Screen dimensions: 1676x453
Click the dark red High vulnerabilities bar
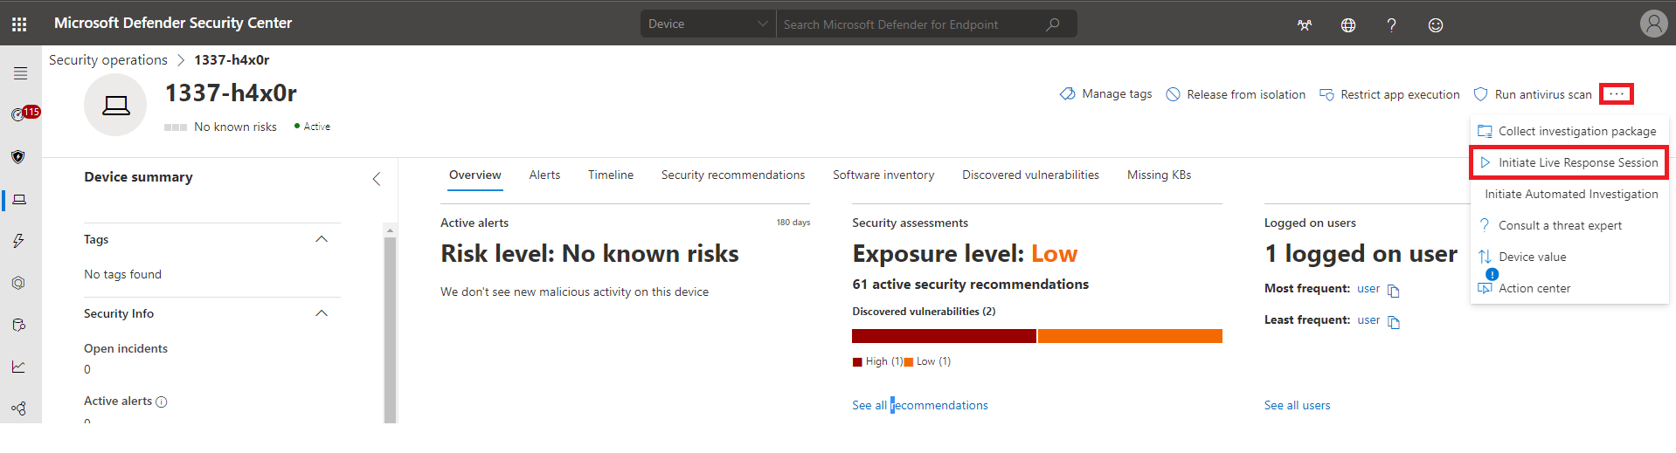[x=944, y=336]
